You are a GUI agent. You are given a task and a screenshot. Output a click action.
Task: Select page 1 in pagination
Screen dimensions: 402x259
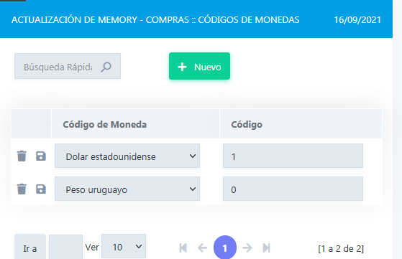(225, 248)
